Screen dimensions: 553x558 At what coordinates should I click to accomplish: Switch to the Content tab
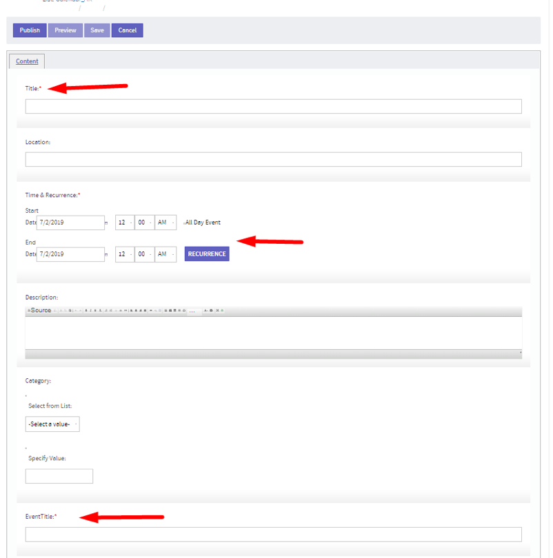[27, 61]
